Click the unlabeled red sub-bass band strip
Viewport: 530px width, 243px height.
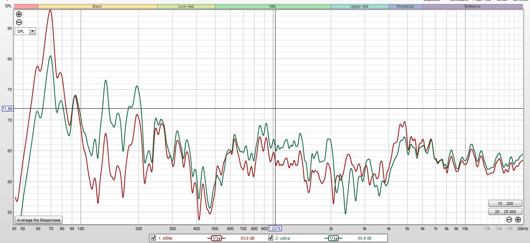pyautogui.click(x=26, y=6)
